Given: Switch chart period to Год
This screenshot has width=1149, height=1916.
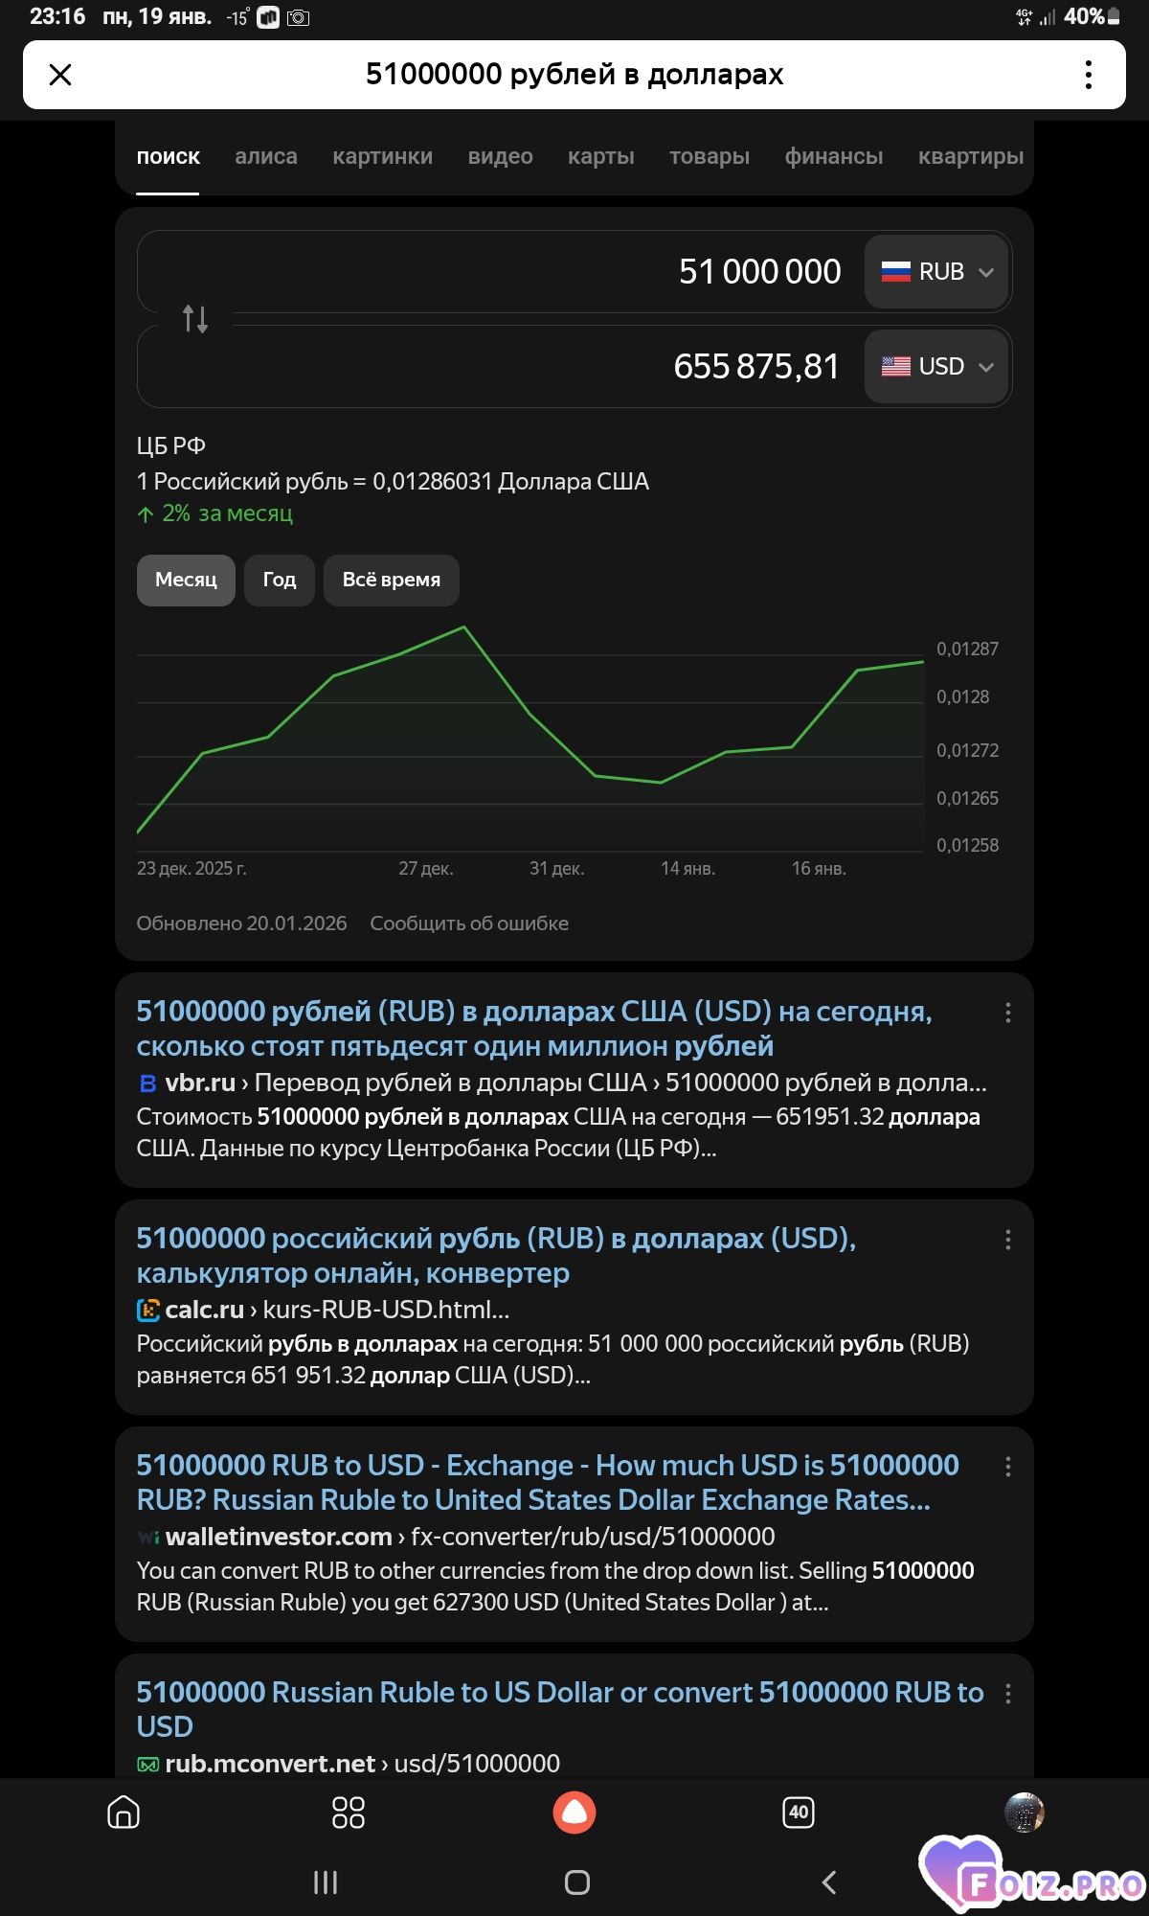Looking at the screenshot, I should pyautogui.click(x=279, y=580).
